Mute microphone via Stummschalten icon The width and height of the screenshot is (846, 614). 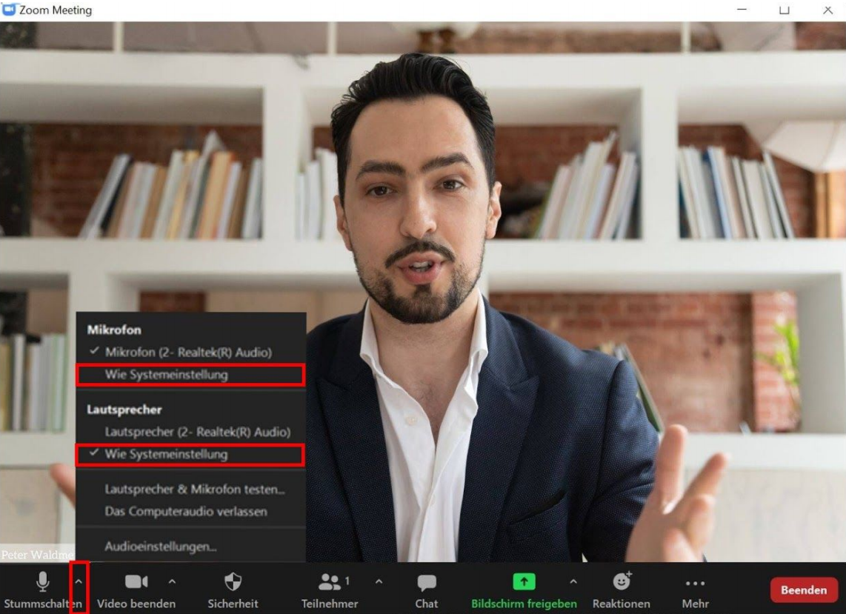click(x=43, y=582)
